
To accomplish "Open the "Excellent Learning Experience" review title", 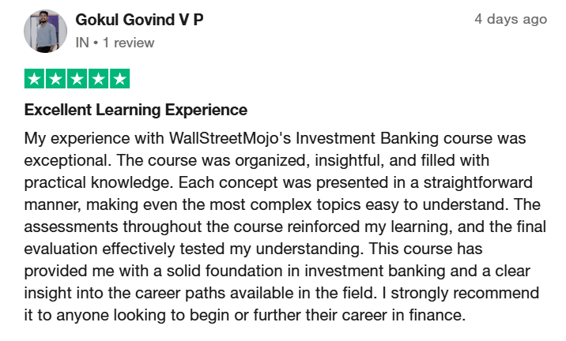I will pos(136,110).
